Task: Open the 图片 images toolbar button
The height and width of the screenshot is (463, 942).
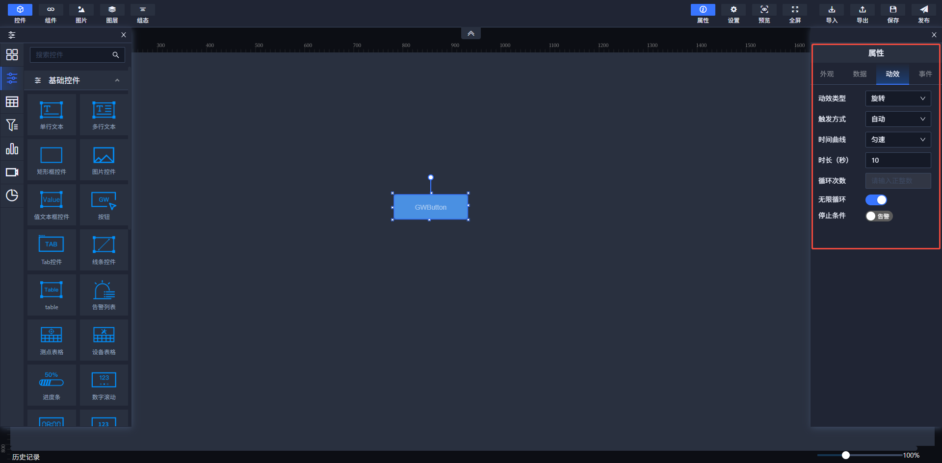Action: [81, 14]
